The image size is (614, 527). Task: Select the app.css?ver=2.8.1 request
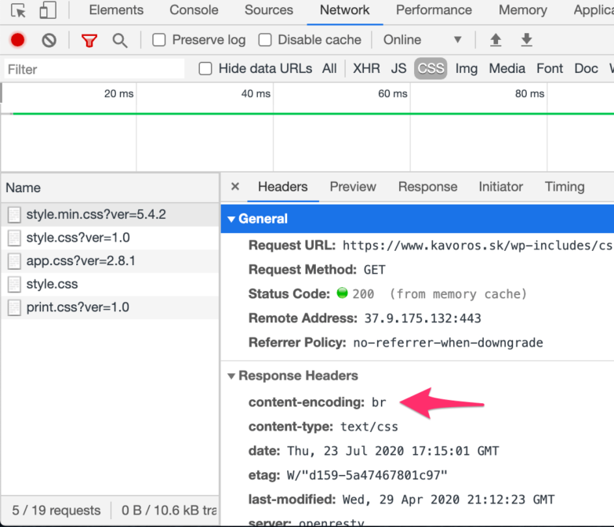click(x=81, y=260)
